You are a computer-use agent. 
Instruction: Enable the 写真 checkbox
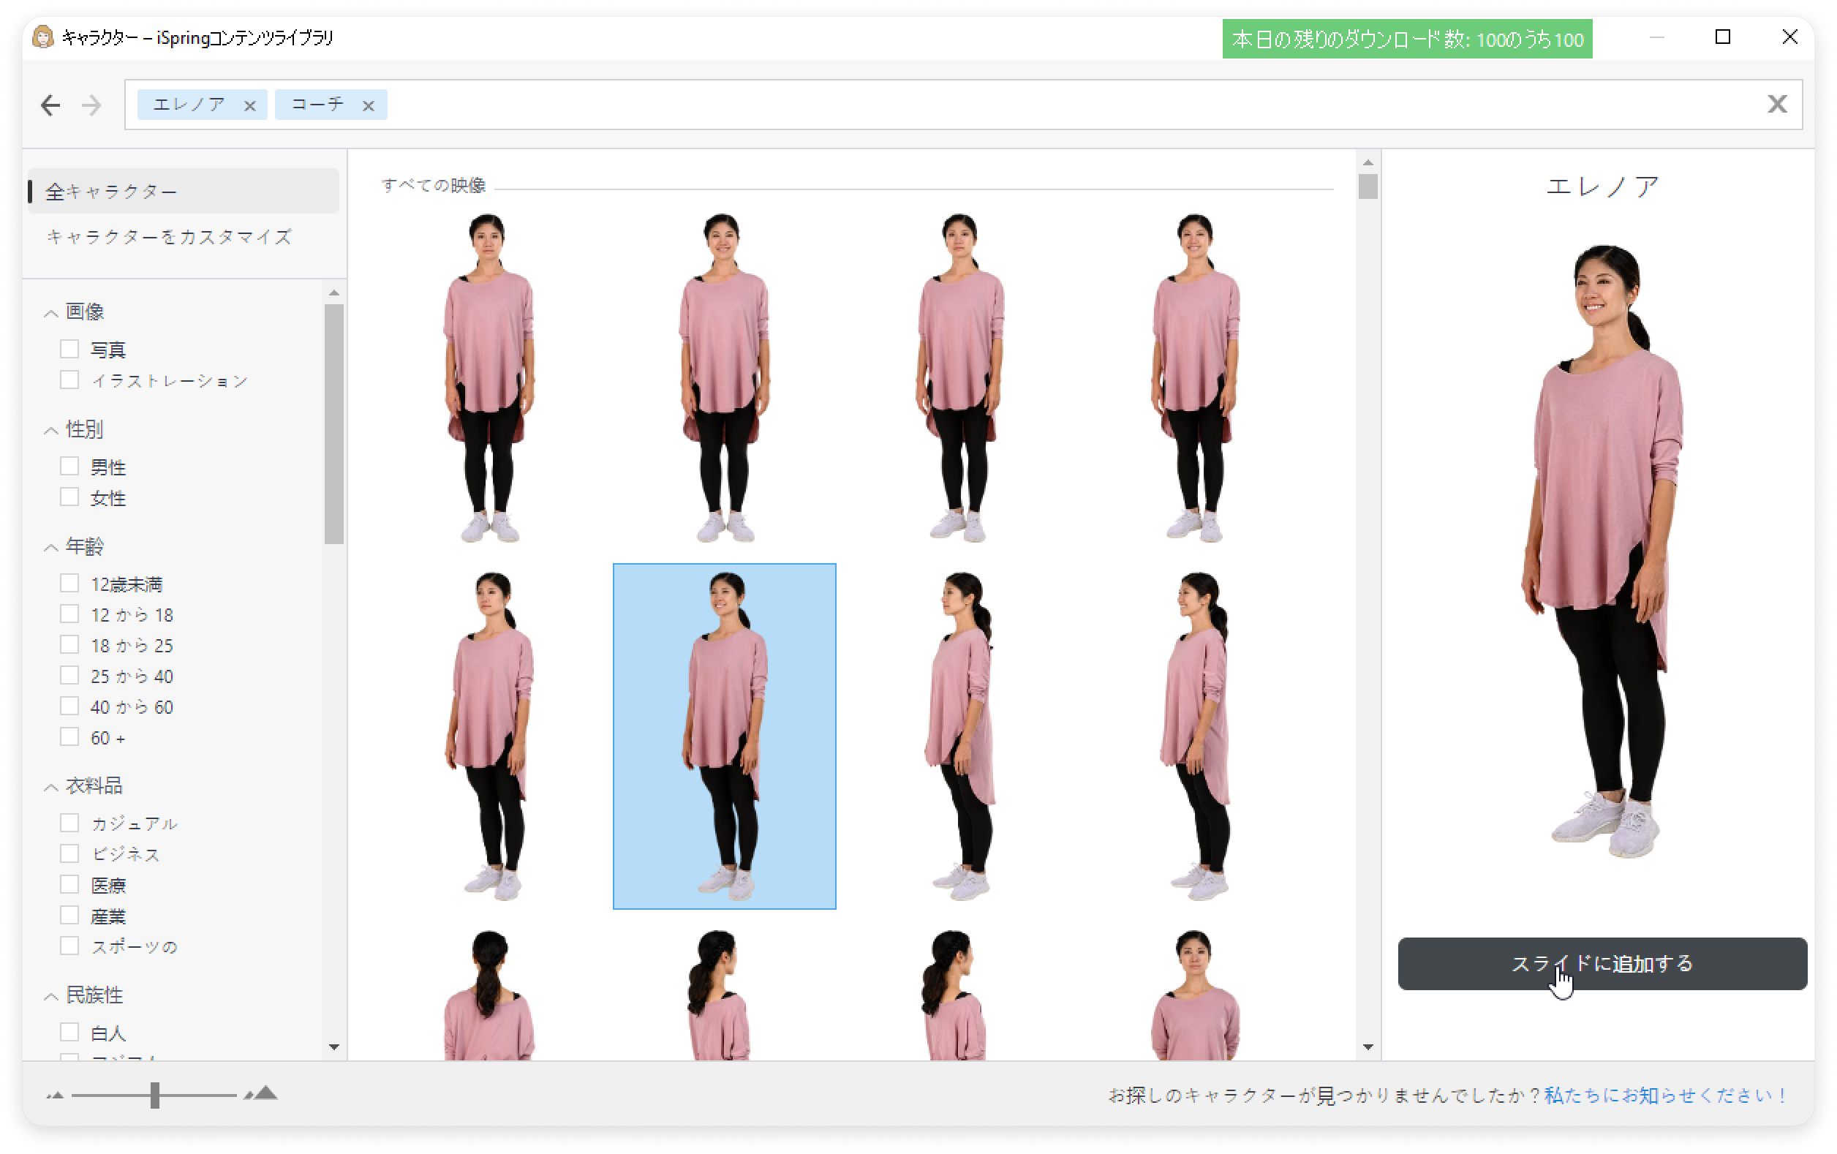click(x=69, y=350)
